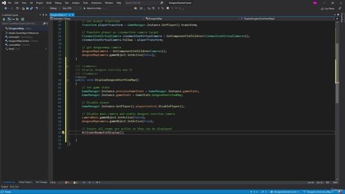Collapse DisplayDungeonOverViewMap method at line 39
The height and width of the screenshot is (194, 345).
coord(68,80)
